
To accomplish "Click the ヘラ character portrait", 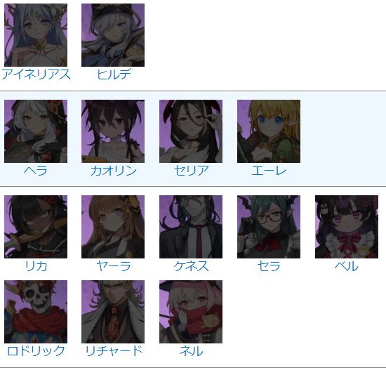I will tap(36, 131).
